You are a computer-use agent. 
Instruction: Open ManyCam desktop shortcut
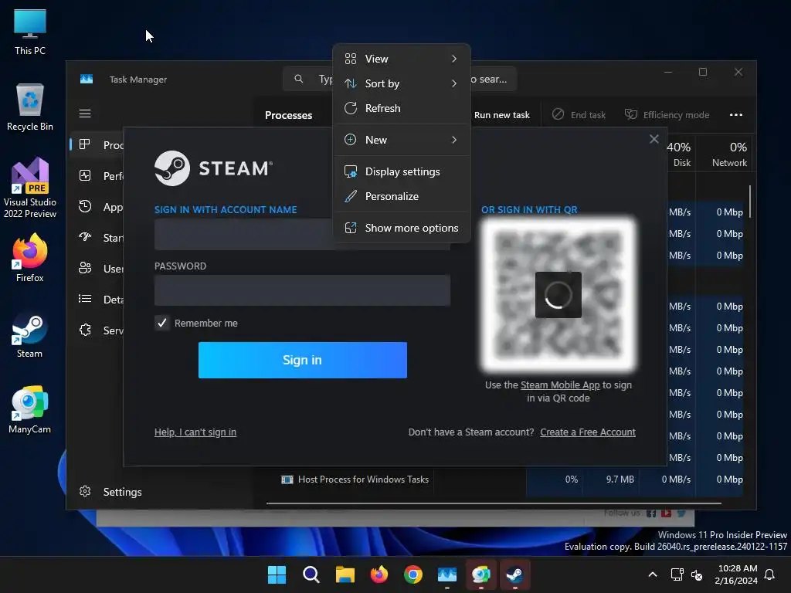[30, 409]
